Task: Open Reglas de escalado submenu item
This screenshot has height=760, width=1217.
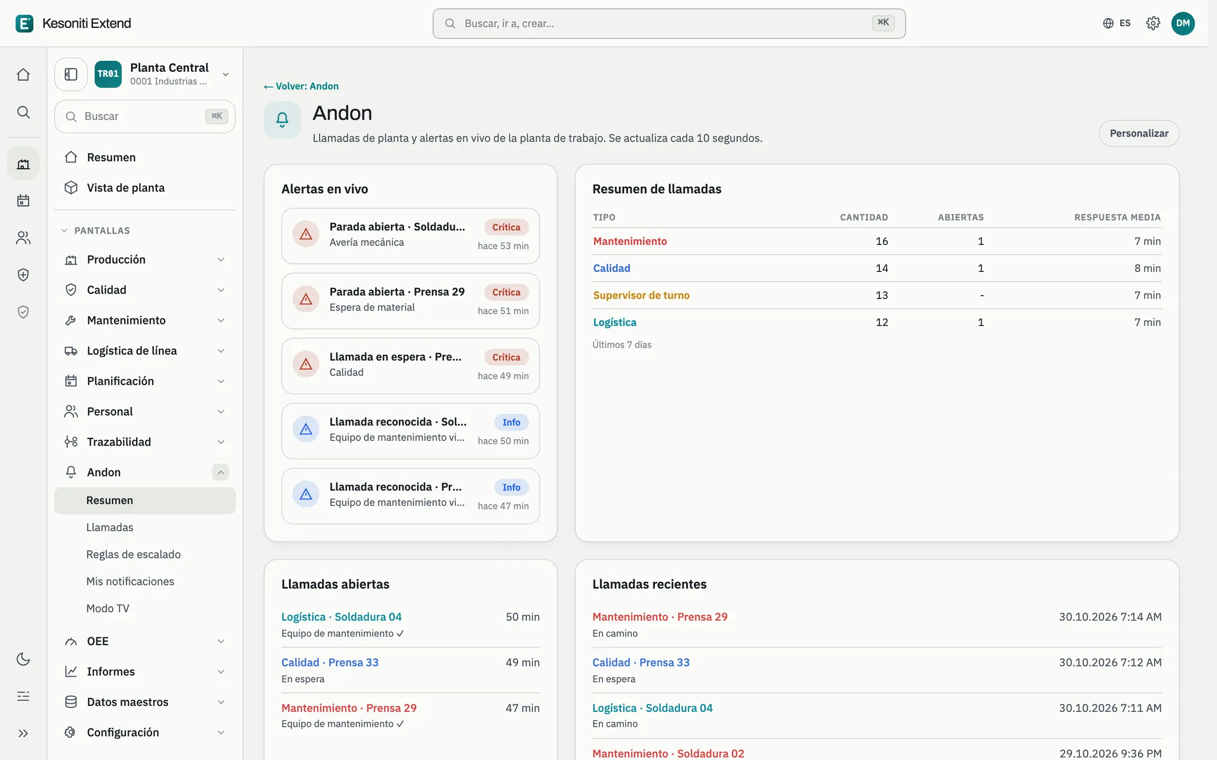Action: click(x=145, y=554)
